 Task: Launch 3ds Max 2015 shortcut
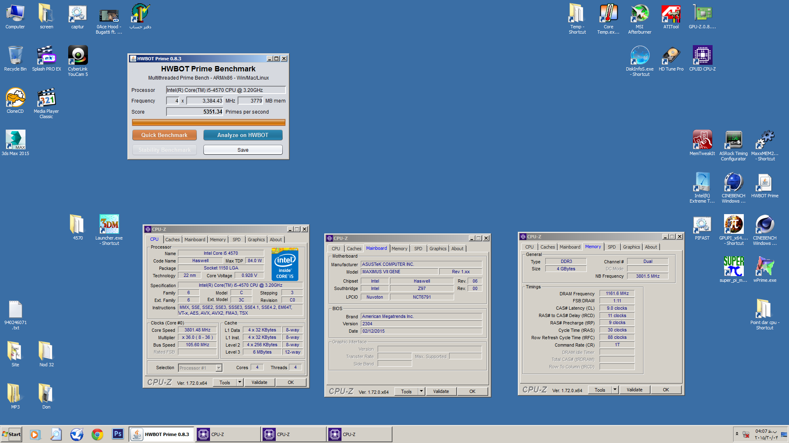click(15, 143)
